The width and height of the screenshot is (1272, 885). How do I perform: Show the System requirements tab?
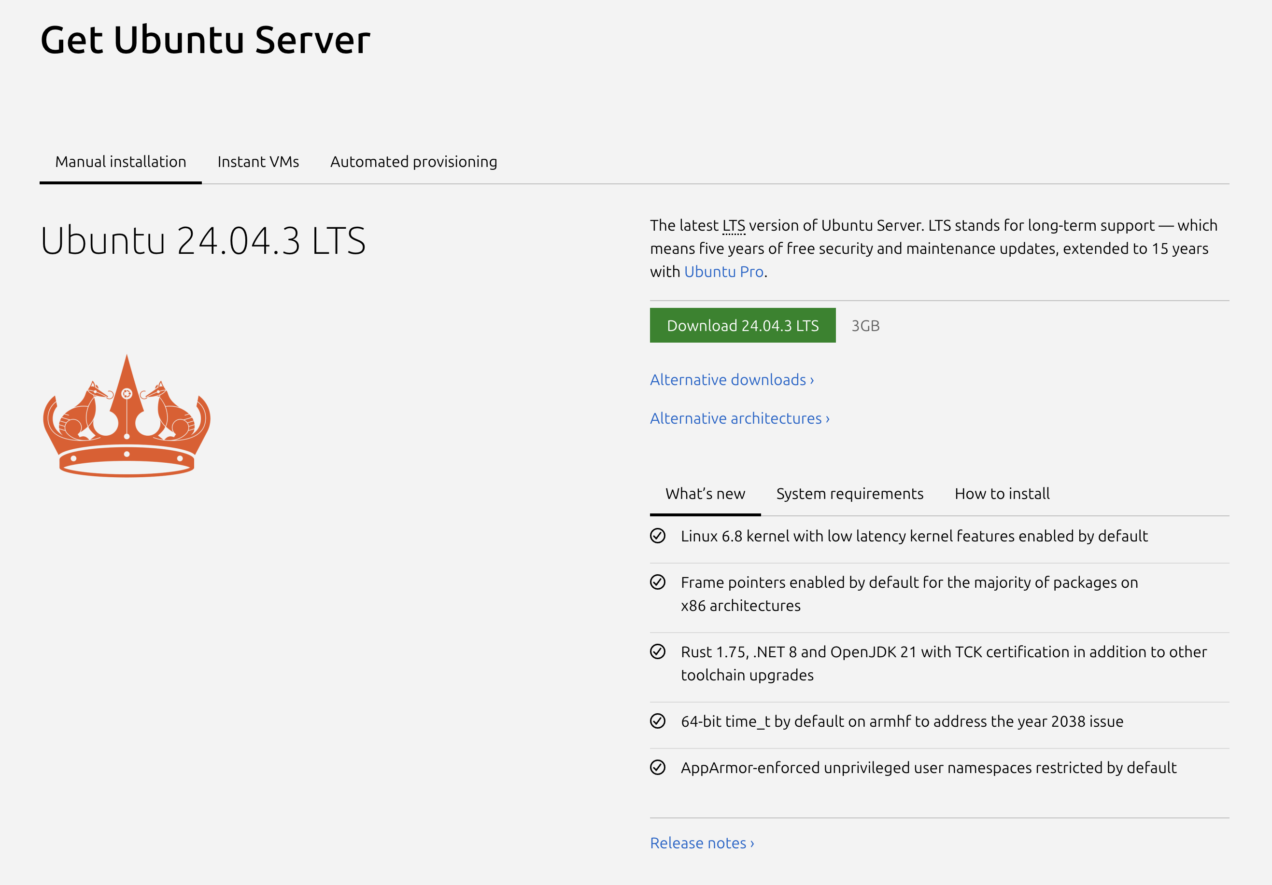point(849,494)
